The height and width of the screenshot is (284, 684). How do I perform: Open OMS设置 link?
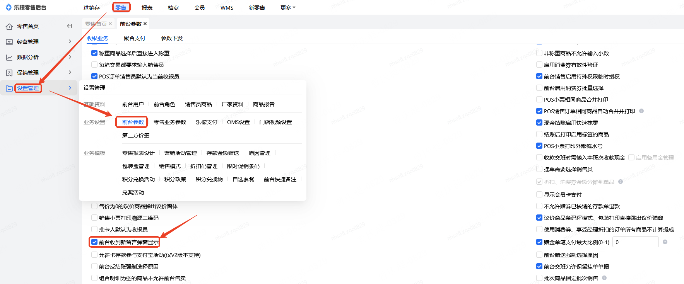[x=238, y=122]
